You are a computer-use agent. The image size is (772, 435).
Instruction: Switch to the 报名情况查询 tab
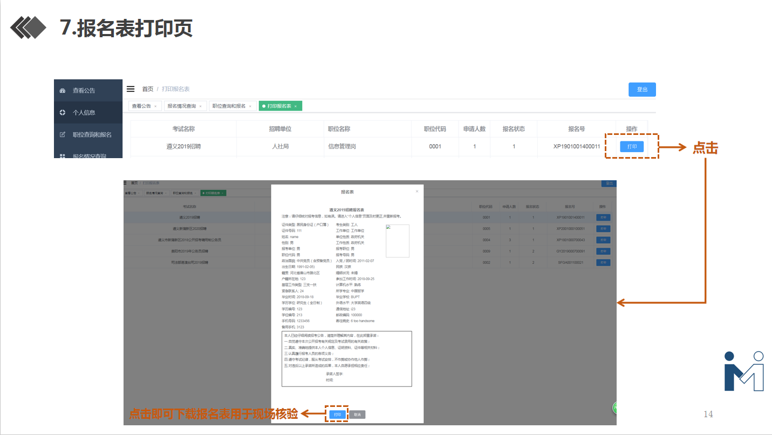(182, 106)
